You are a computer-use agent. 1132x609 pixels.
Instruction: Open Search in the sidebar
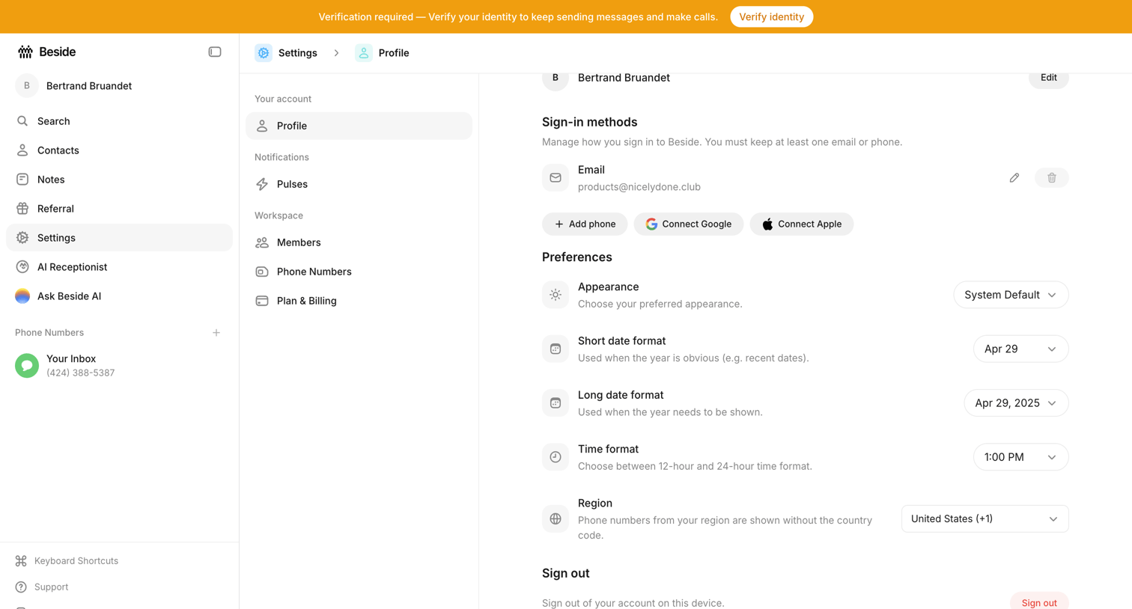pos(119,121)
